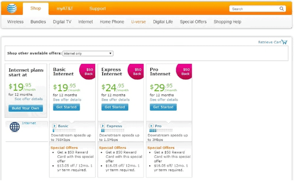Click the Express plan play arrow icon
The image size is (294, 181).
(x=103, y=126)
